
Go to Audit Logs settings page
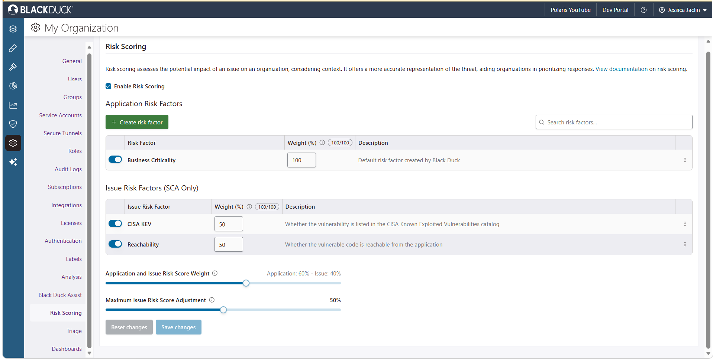[68, 169]
